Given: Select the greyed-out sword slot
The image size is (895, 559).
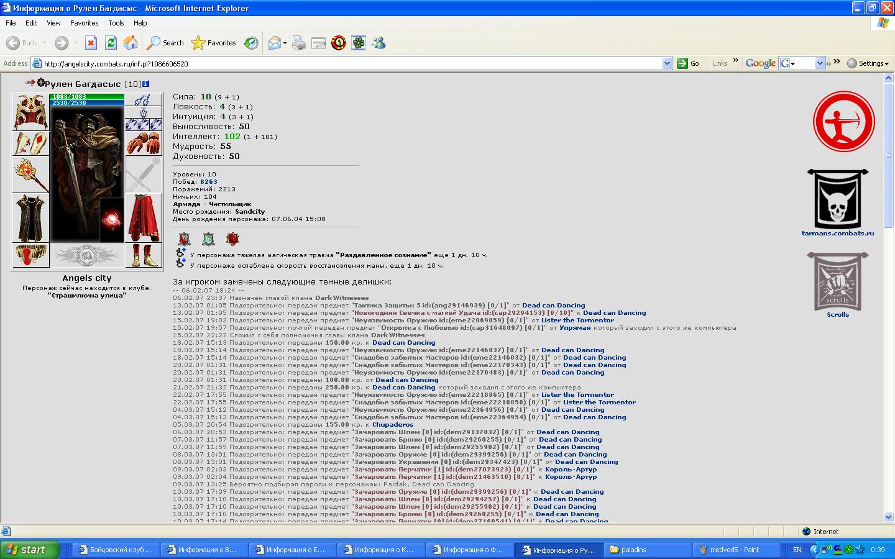Looking at the screenshot, I should point(144,175).
